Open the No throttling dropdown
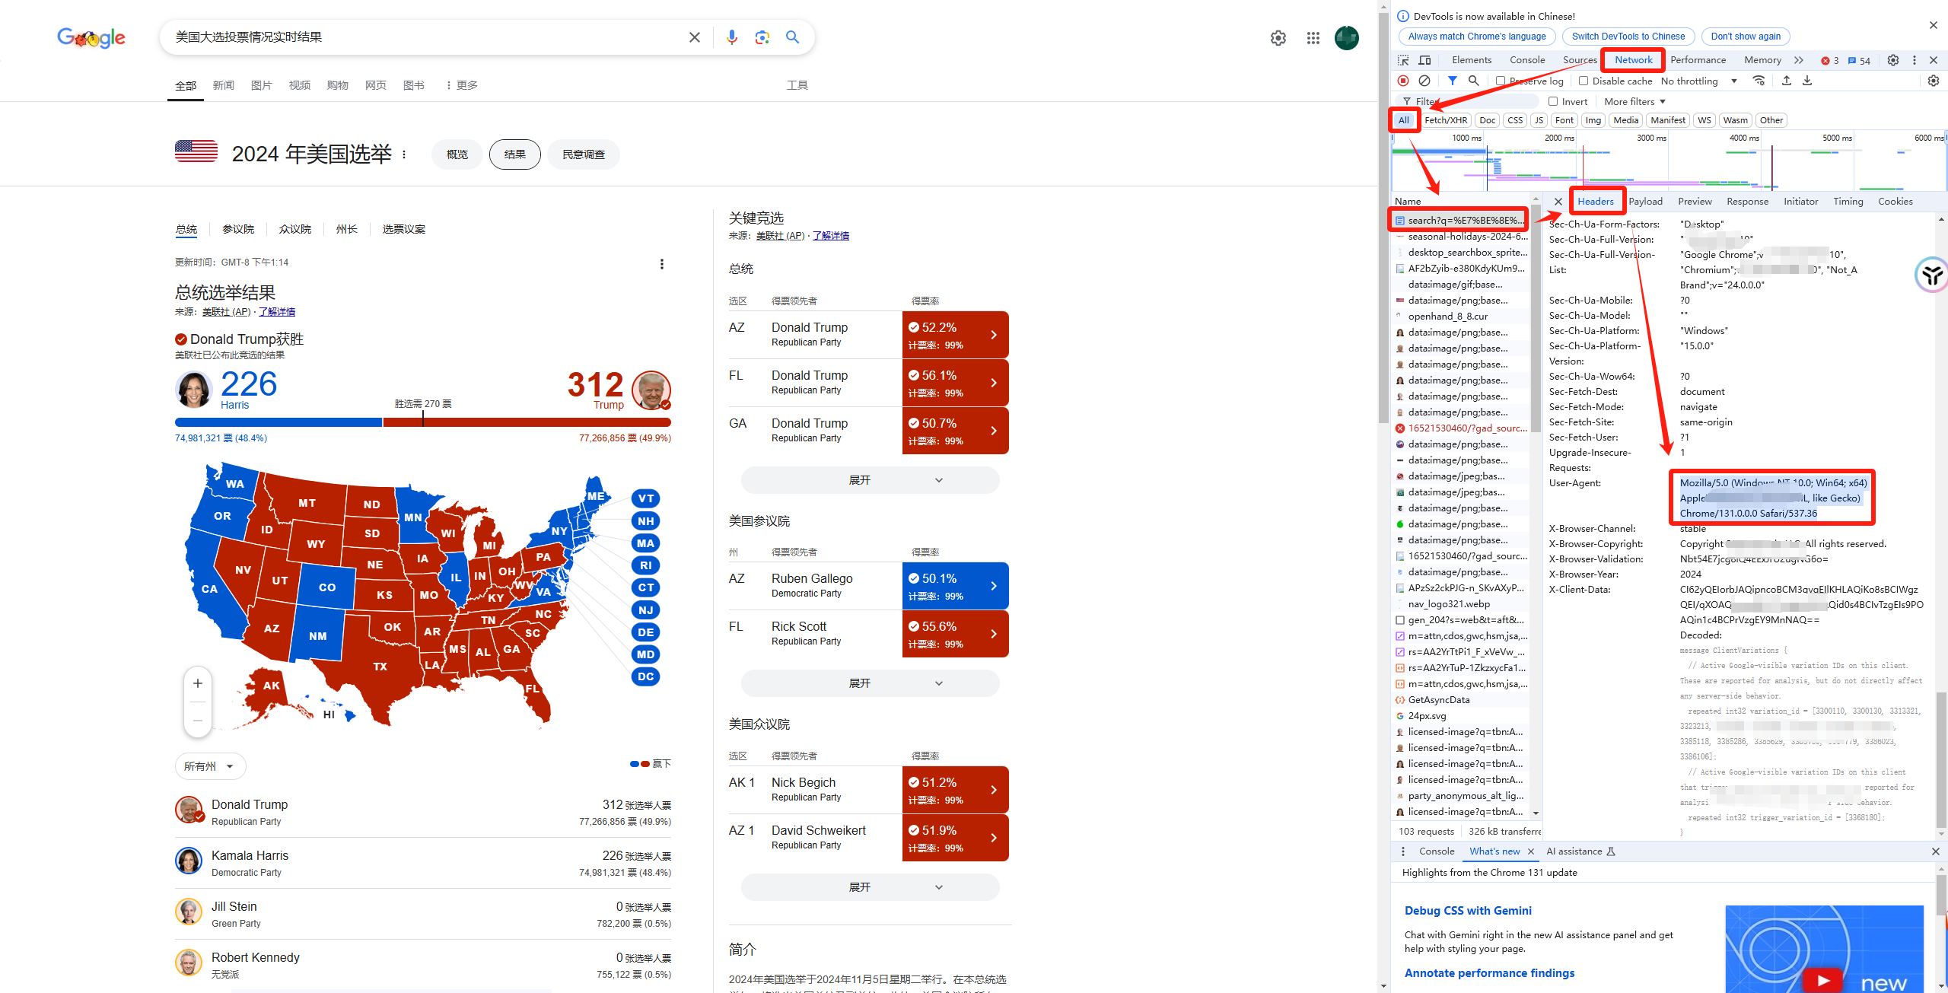Image resolution: width=1948 pixels, height=993 pixels. (1698, 81)
